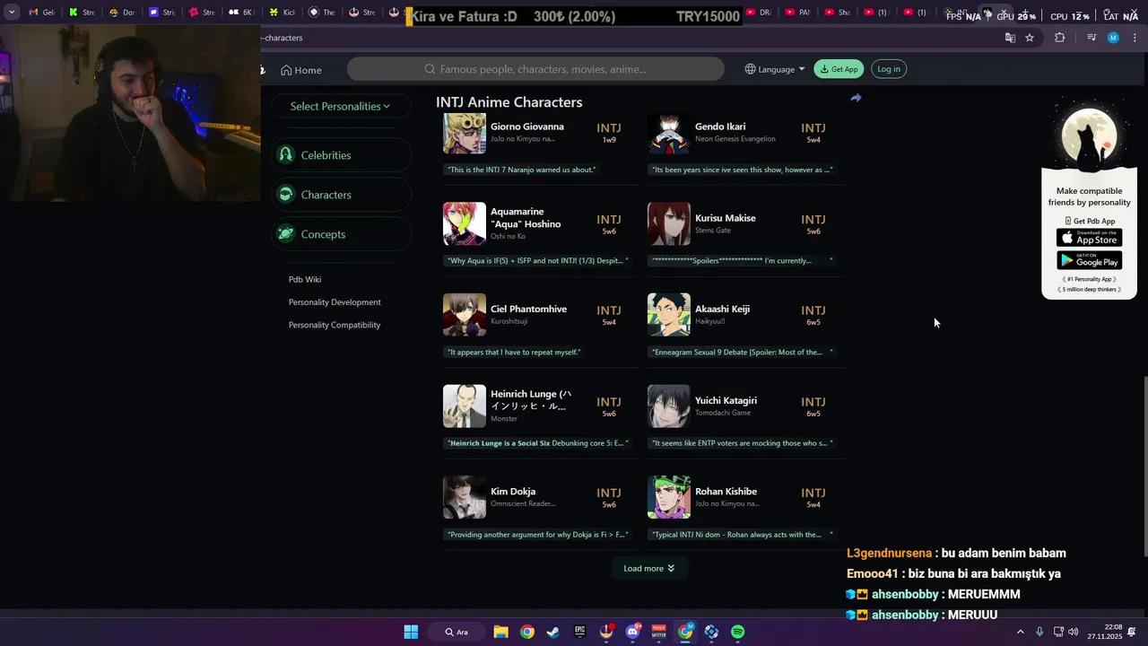Open Personality Compatibility link
1148x646 pixels.
point(335,325)
